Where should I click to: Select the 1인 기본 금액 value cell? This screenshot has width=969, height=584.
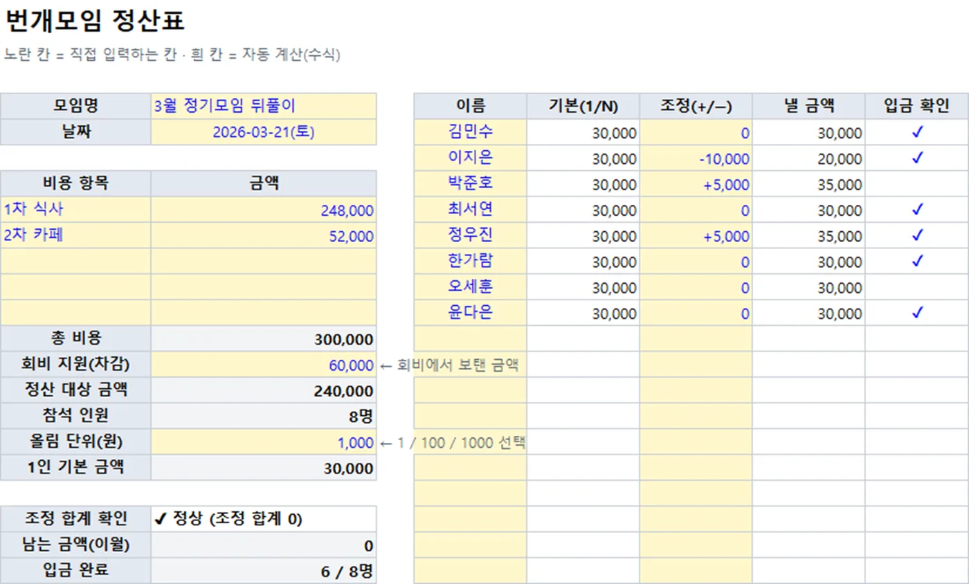point(264,468)
